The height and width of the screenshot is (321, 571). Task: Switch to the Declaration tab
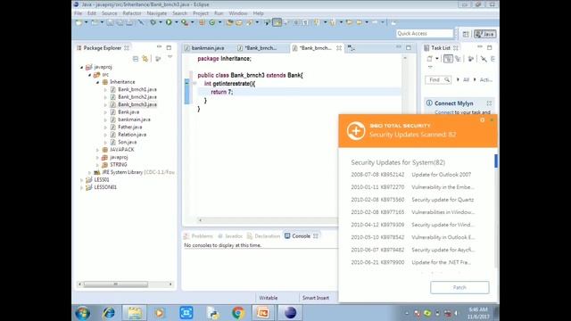tap(264, 236)
